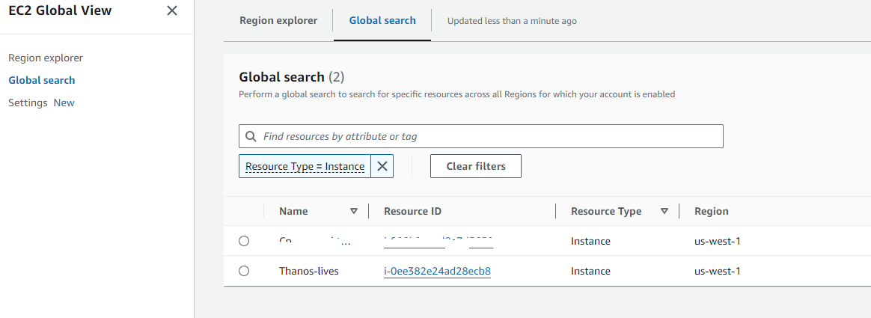Screen dimensions: 871x318
Task: Select the Thanos-lives instance radio button
Action: 244,271
